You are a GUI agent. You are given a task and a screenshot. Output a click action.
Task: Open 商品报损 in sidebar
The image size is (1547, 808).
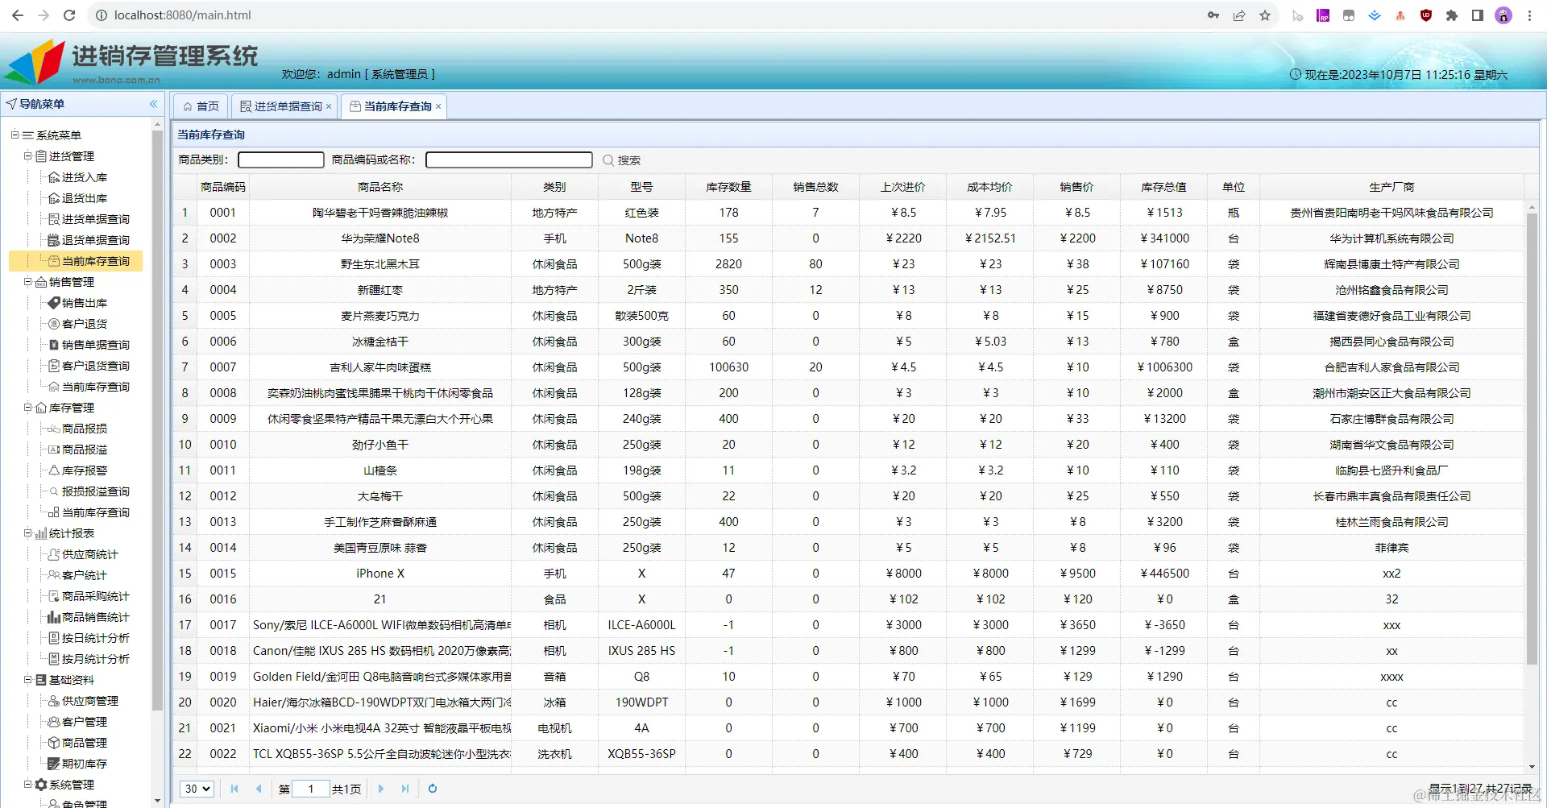coord(85,429)
